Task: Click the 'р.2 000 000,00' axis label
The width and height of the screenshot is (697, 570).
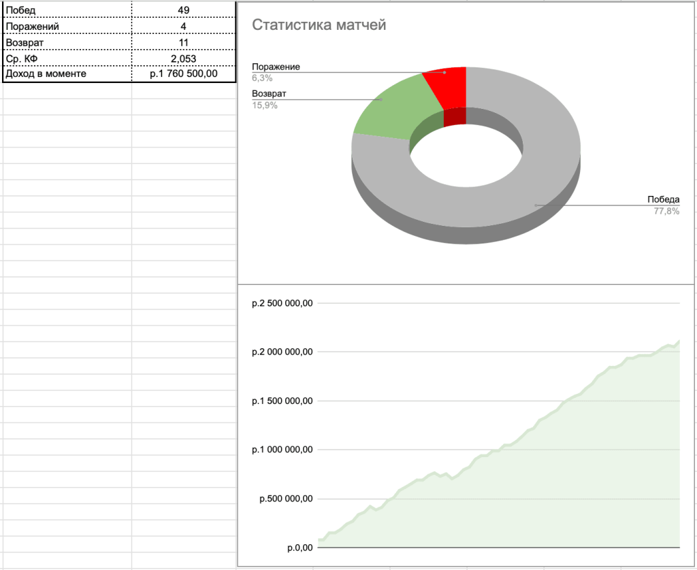Action: click(282, 352)
